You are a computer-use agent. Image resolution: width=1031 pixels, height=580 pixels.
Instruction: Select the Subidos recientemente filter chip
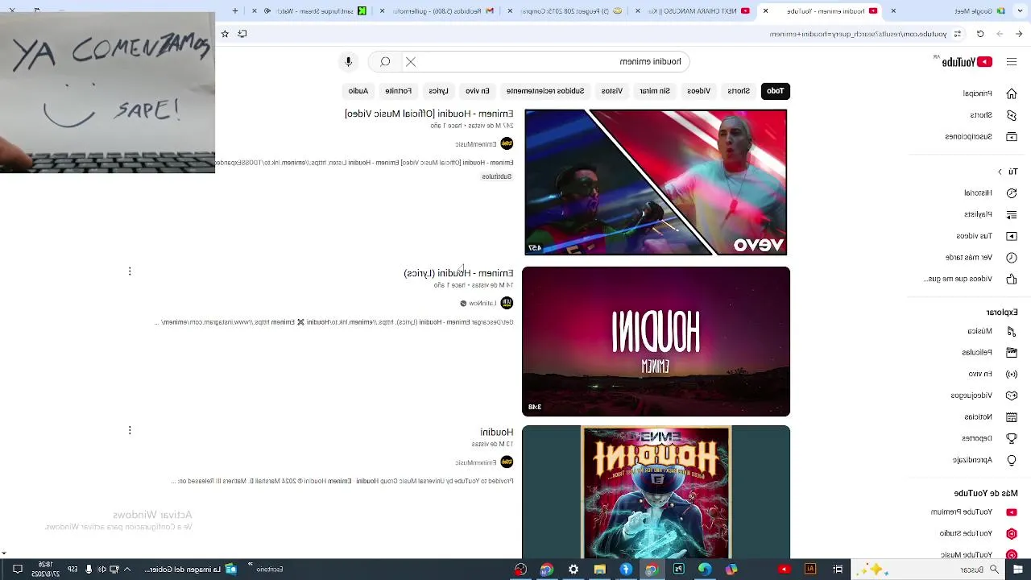point(545,91)
